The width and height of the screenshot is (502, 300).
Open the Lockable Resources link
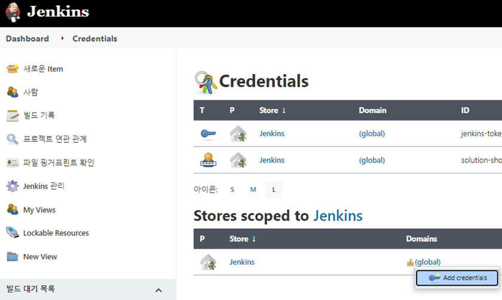[x=56, y=233]
